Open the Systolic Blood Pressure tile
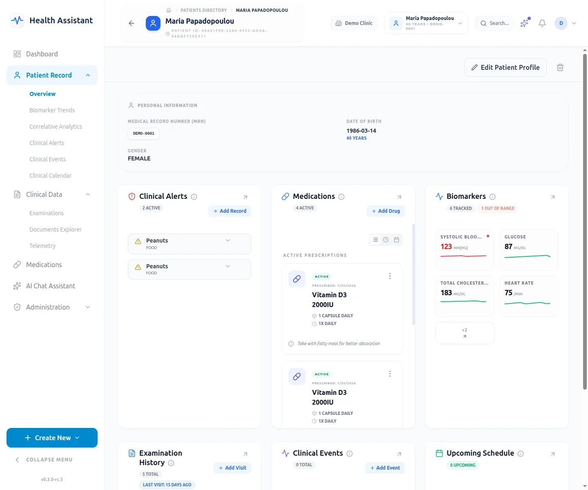This screenshot has height=490, width=588. tap(465, 250)
